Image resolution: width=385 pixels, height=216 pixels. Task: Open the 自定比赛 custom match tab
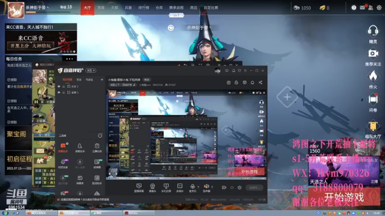[x=211, y=8]
